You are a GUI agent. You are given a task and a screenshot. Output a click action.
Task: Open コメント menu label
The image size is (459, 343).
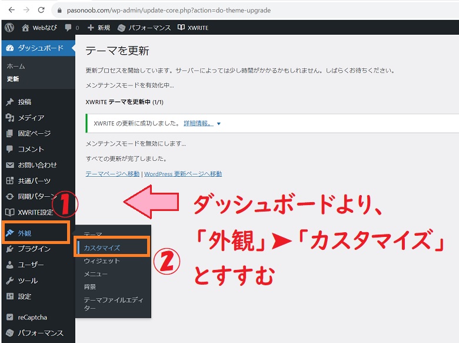pos(31,149)
